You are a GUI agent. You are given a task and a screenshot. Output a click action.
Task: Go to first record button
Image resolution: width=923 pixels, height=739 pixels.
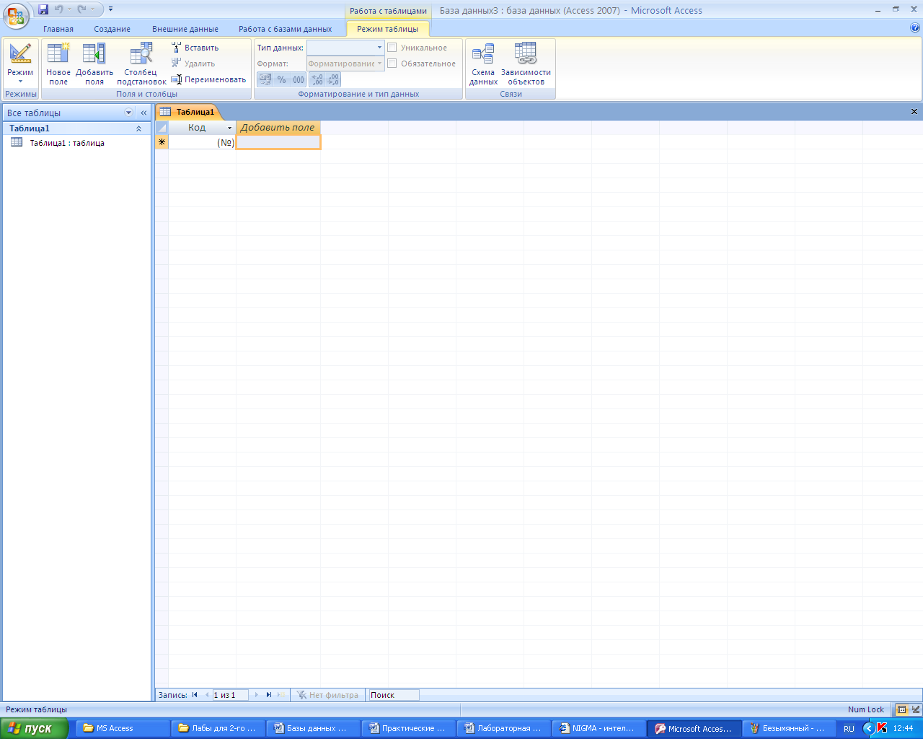pos(195,695)
